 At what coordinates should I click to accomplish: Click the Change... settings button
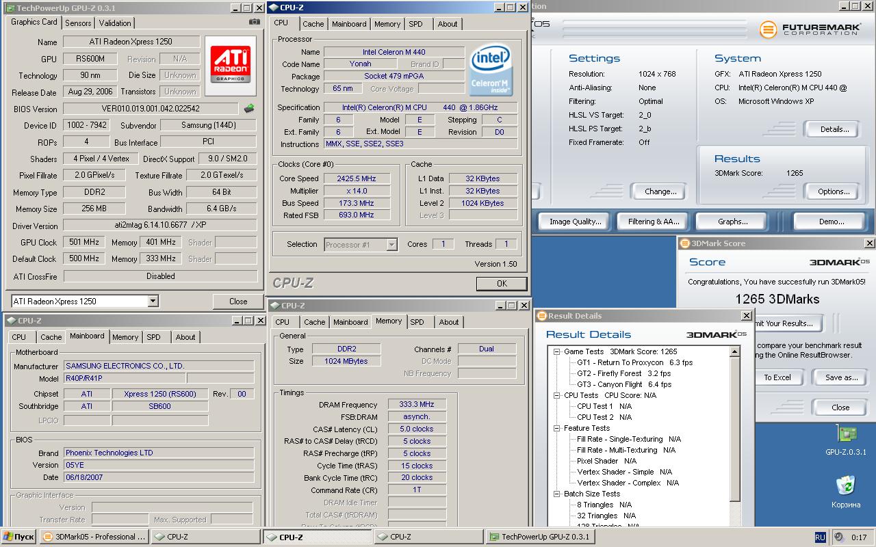pos(660,191)
